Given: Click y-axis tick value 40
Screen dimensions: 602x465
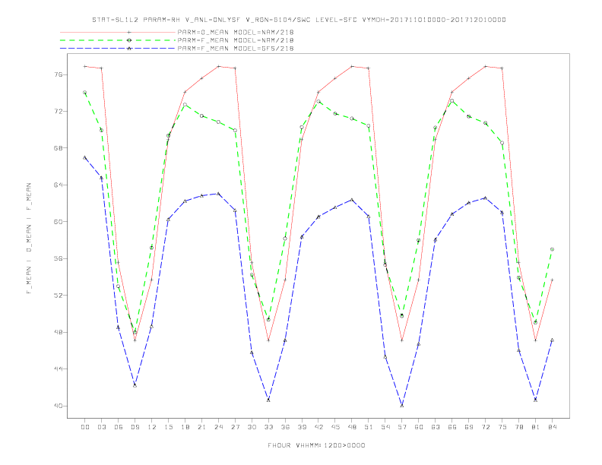Looking at the screenshot, I should click(58, 406).
